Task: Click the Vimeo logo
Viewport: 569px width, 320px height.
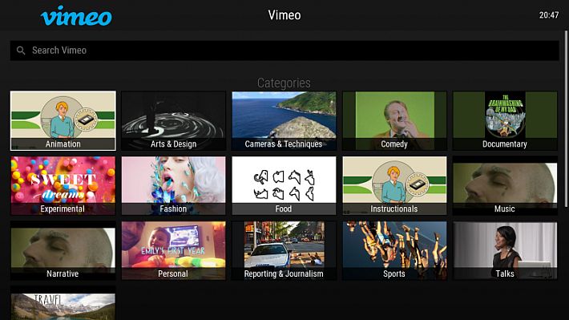Action: pyautogui.click(x=76, y=16)
